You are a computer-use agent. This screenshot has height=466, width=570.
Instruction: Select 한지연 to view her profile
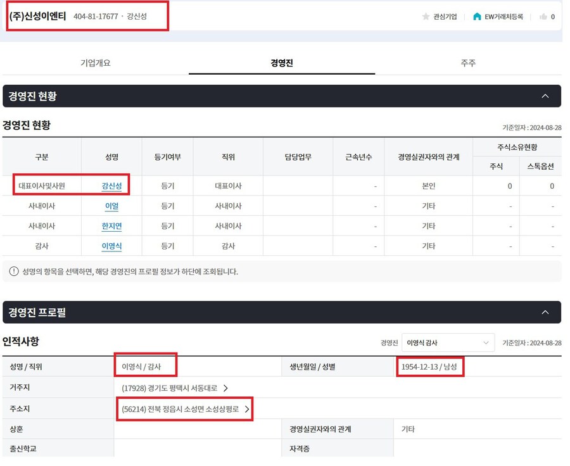[x=111, y=225]
